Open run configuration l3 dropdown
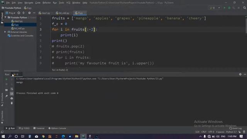The width and height of the screenshot is (247, 139). 215,8
